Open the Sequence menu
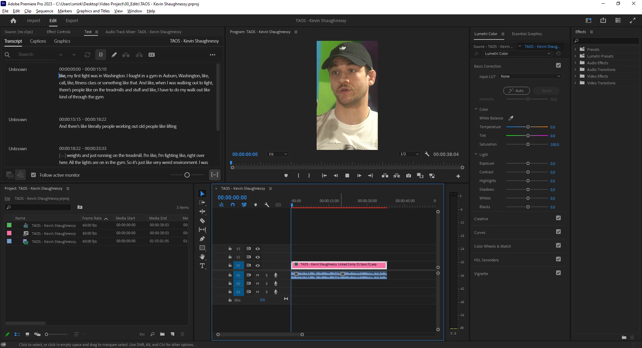 coord(44,11)
